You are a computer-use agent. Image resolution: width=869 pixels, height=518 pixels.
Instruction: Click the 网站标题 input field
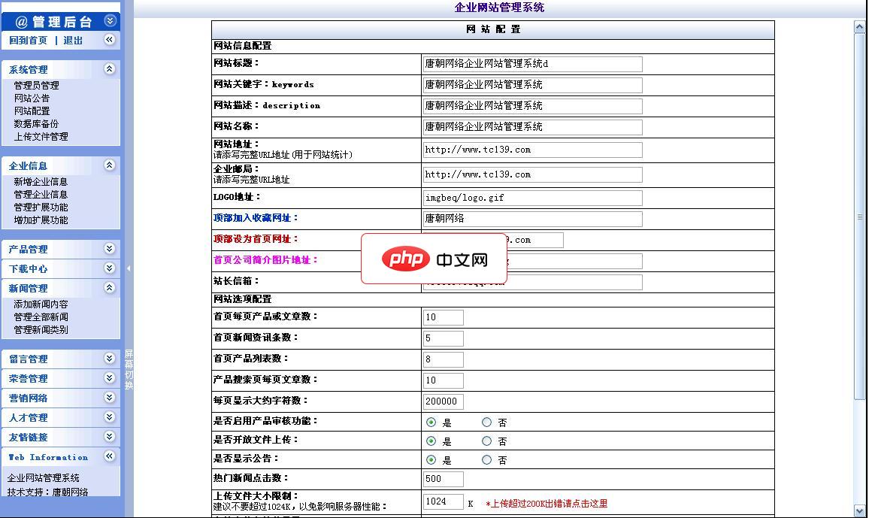coord(532,64)
